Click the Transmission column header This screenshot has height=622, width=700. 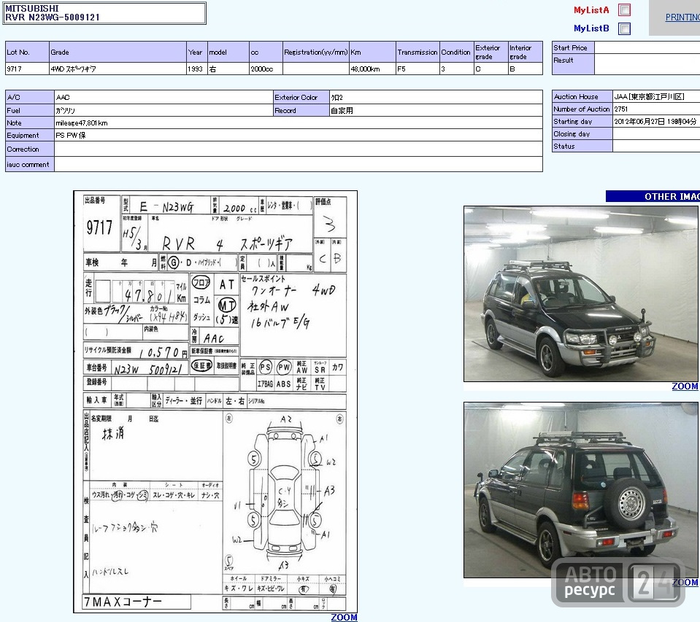[x=418, y=53]
